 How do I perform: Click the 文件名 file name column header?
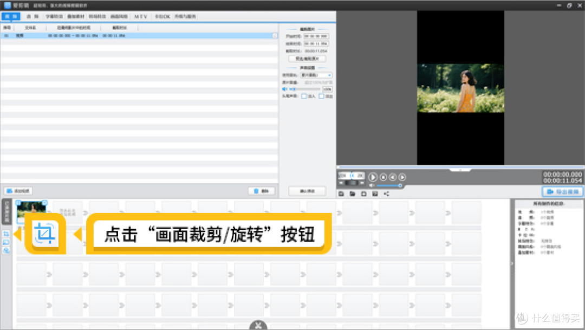pyautogui.click(x=30, y=28)
